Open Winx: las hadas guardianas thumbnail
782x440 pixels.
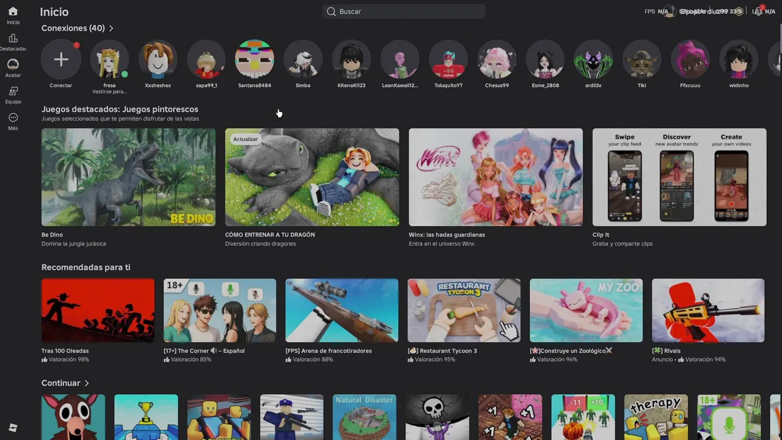coord(495,177)
